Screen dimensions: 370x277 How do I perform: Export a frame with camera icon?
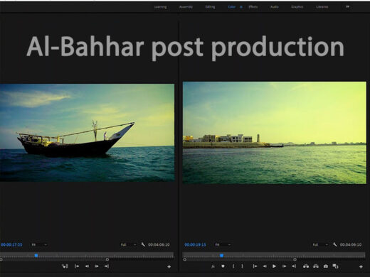coord(326,266)
